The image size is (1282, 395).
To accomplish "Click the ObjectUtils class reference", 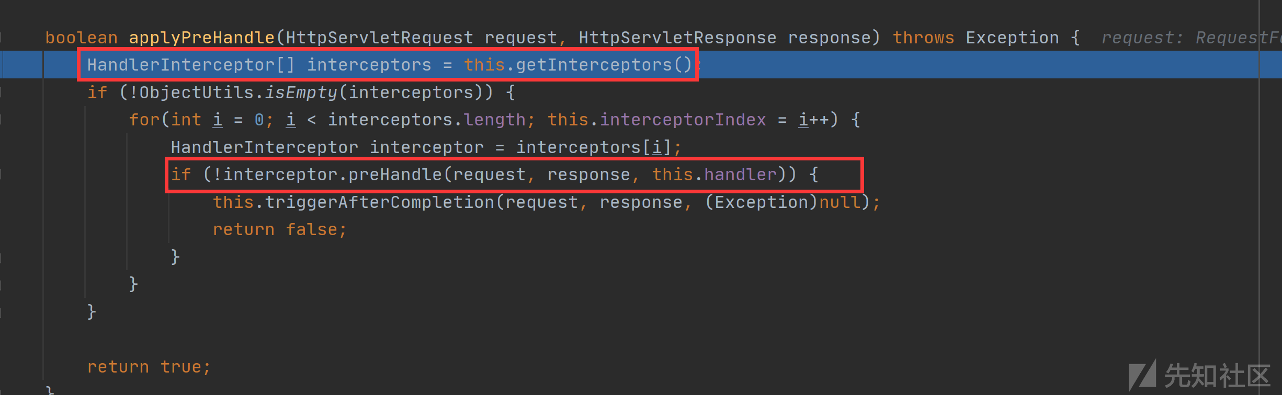I will point(197,92).
